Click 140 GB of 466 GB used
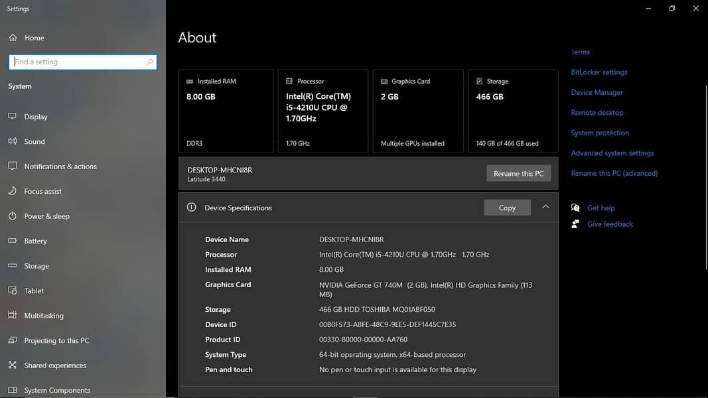The image size is (708, 398). pos(507,143)
